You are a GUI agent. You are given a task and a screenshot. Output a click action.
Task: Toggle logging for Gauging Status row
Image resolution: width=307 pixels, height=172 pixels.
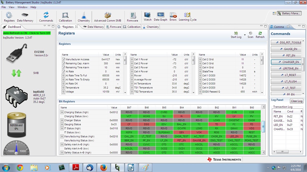62,124
